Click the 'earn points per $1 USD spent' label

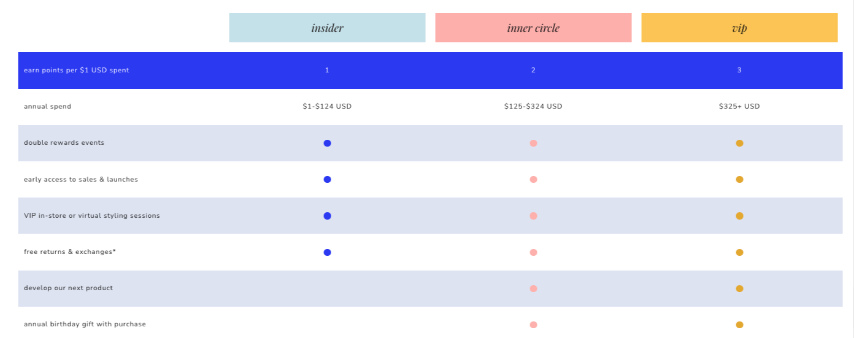[x=77, y=71]
